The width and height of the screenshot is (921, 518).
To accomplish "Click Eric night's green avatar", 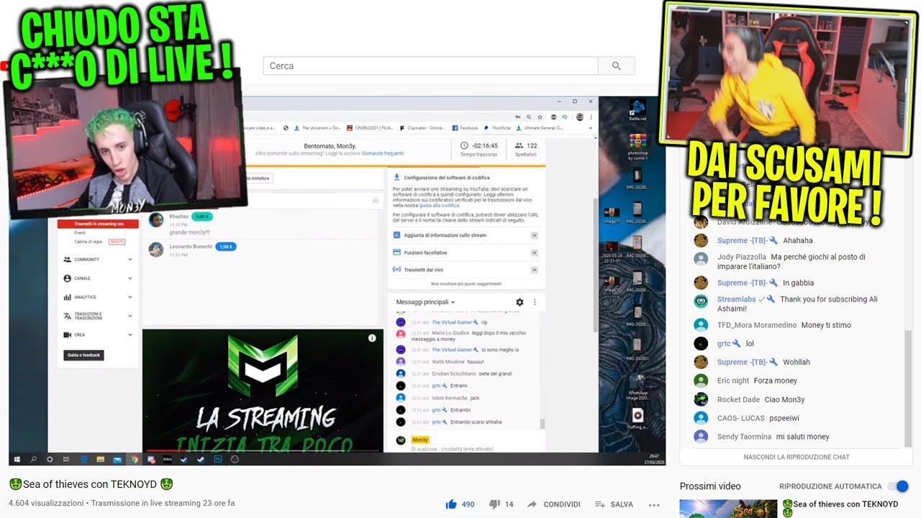I will click(701, 381).
